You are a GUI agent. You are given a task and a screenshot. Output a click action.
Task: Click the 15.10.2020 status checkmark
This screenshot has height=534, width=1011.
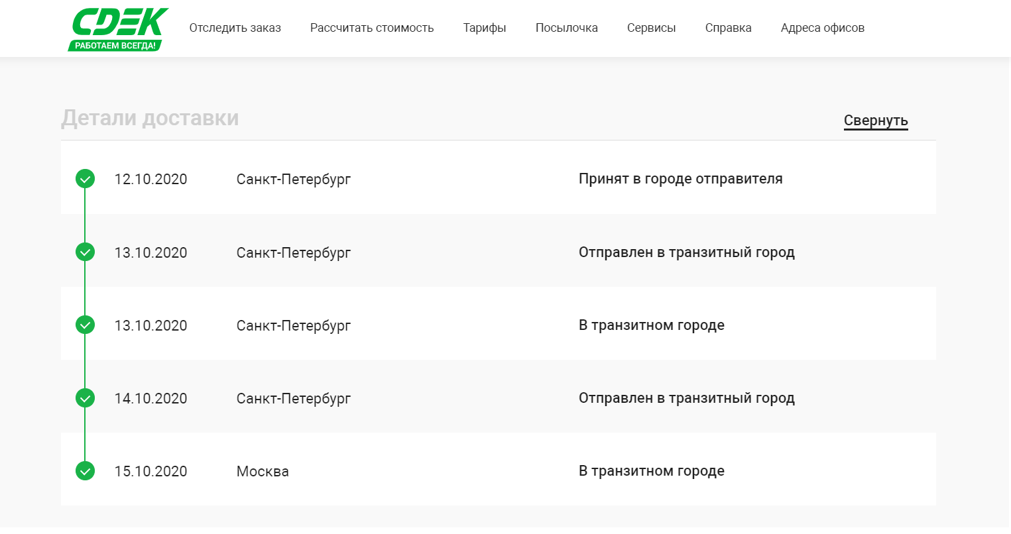point(85,471)
